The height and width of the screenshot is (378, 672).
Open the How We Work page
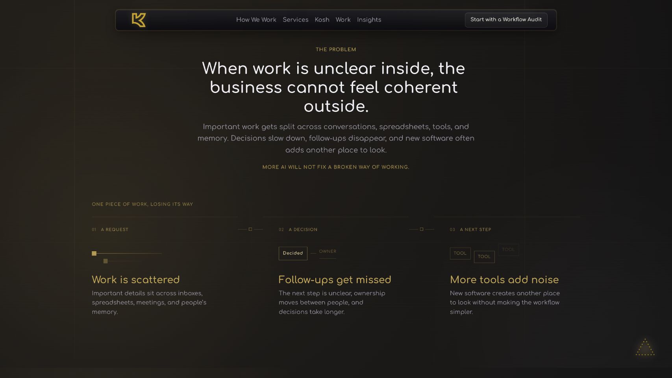[256, 20]
